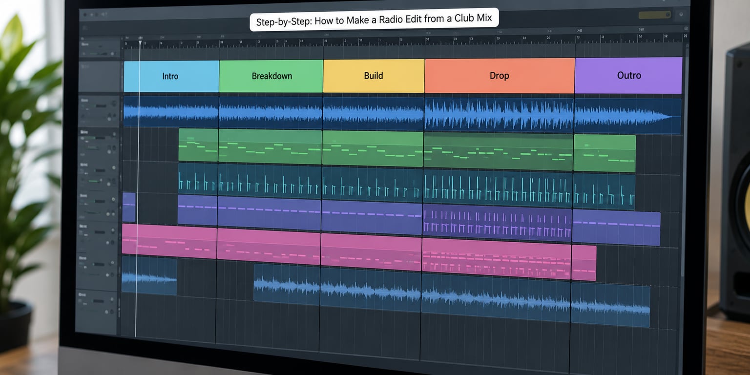Select green MIDI clip under Outro
The height and width of the screenshot is (375, 750).
coord(604,153)
